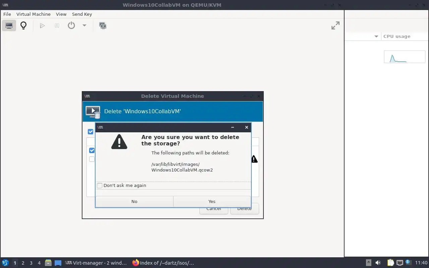Check the unchecked storage row checkbox
Image resolution: width=429 pixels, height=268 pixels.
pyautogui.click(x=92, y=159)
